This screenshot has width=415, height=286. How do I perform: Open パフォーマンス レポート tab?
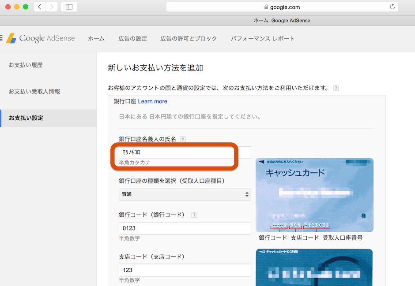pyautogui.click(x=263, y=38)
